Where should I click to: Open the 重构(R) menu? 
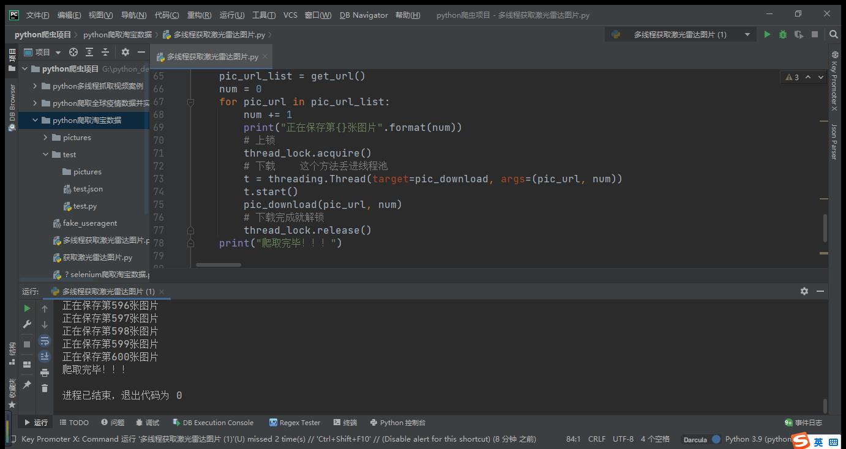point(199,15)
